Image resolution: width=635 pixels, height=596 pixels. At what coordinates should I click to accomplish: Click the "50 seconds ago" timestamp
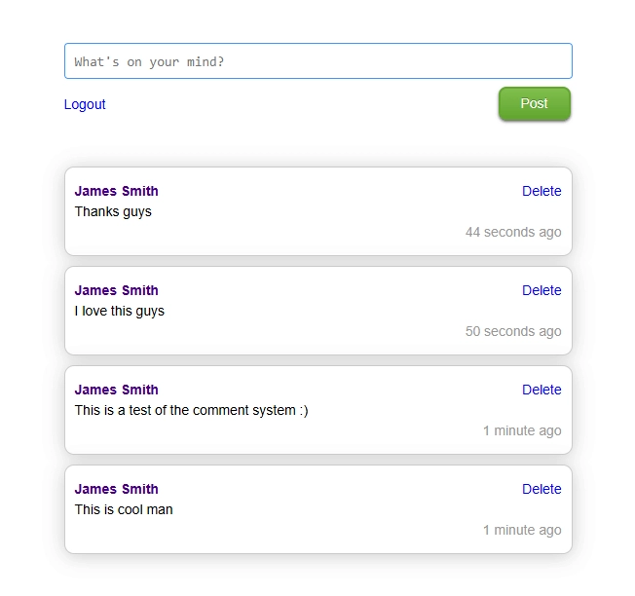(x=513, y=331)
